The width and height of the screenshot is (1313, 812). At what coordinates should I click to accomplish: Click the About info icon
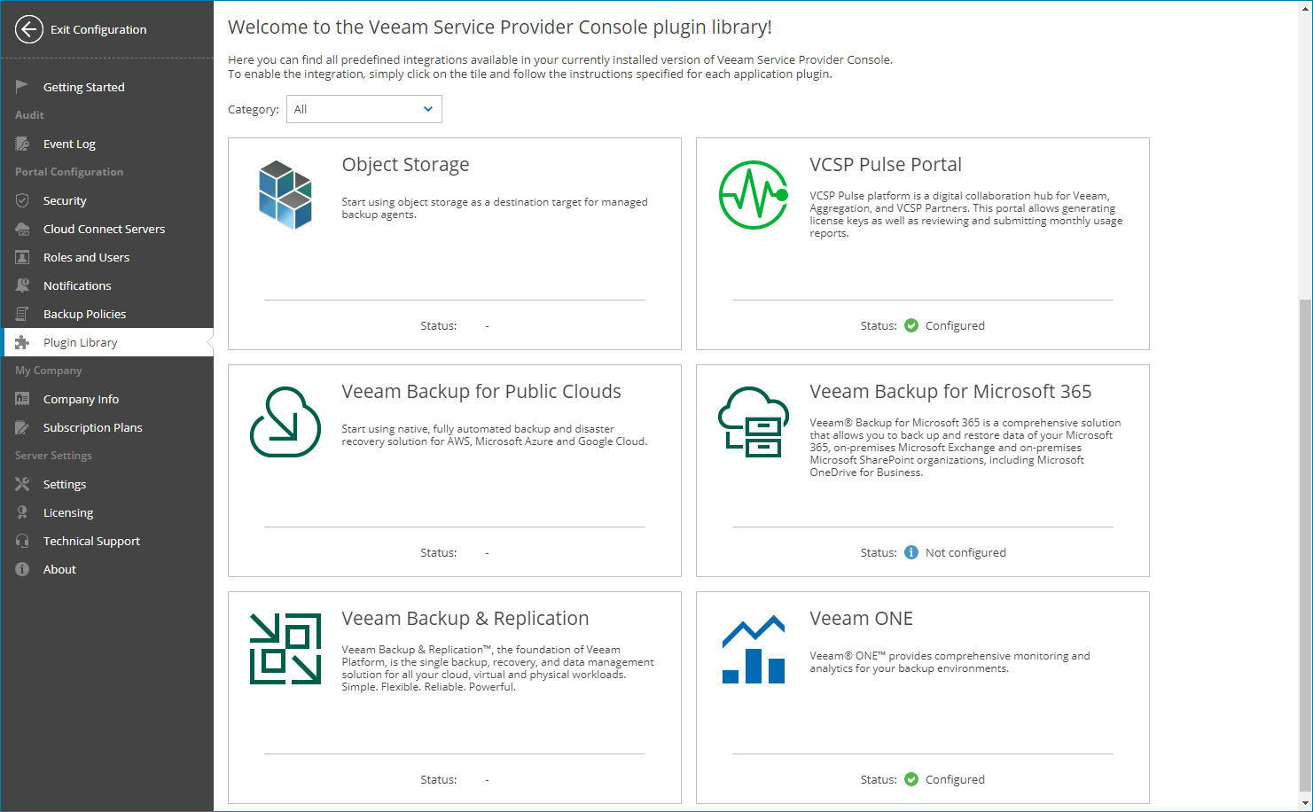point(22,569)
